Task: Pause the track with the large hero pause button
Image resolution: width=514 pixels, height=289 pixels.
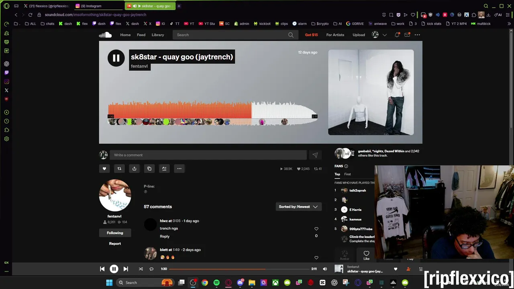Action: [116, 58]
